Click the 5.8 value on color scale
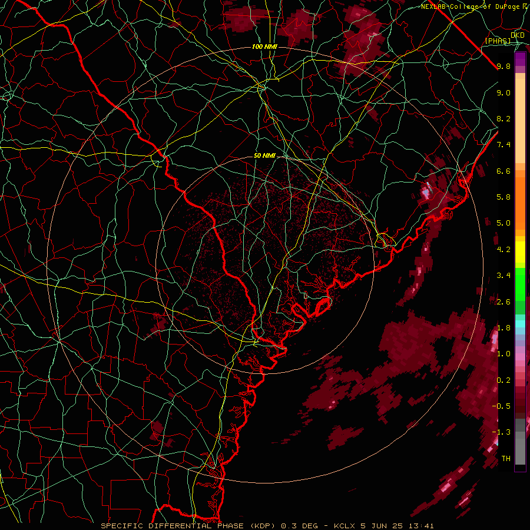Image resolution: width=530 pixels, height=530 pixels. (x=503, y=197)
